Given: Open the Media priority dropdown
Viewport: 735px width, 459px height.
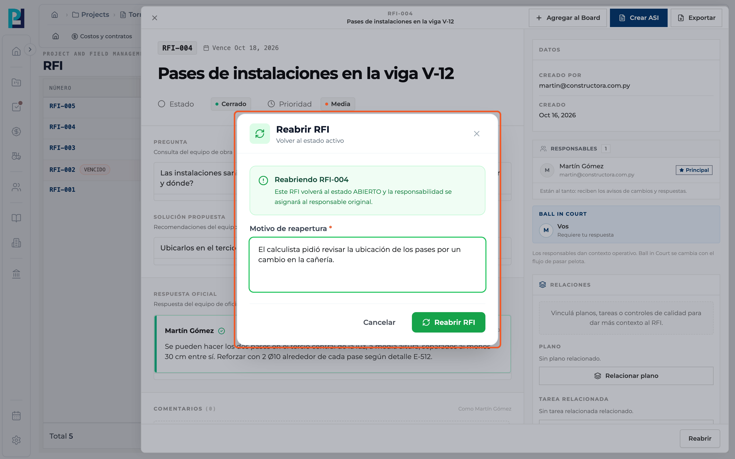Looking at the screenshot, I should (x=338, y=104).
